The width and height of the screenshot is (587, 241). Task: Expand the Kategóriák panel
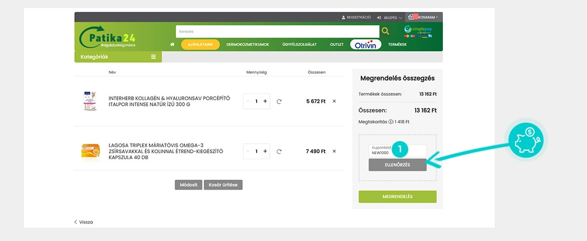(118, 57)
